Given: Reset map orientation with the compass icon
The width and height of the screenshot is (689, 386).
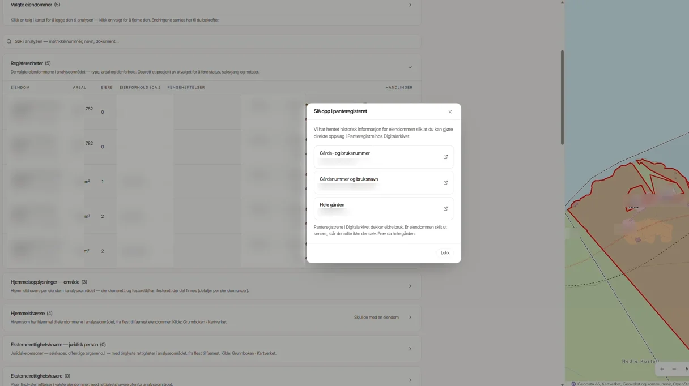Looking at the screenshot, I should (x=686, y=369).
